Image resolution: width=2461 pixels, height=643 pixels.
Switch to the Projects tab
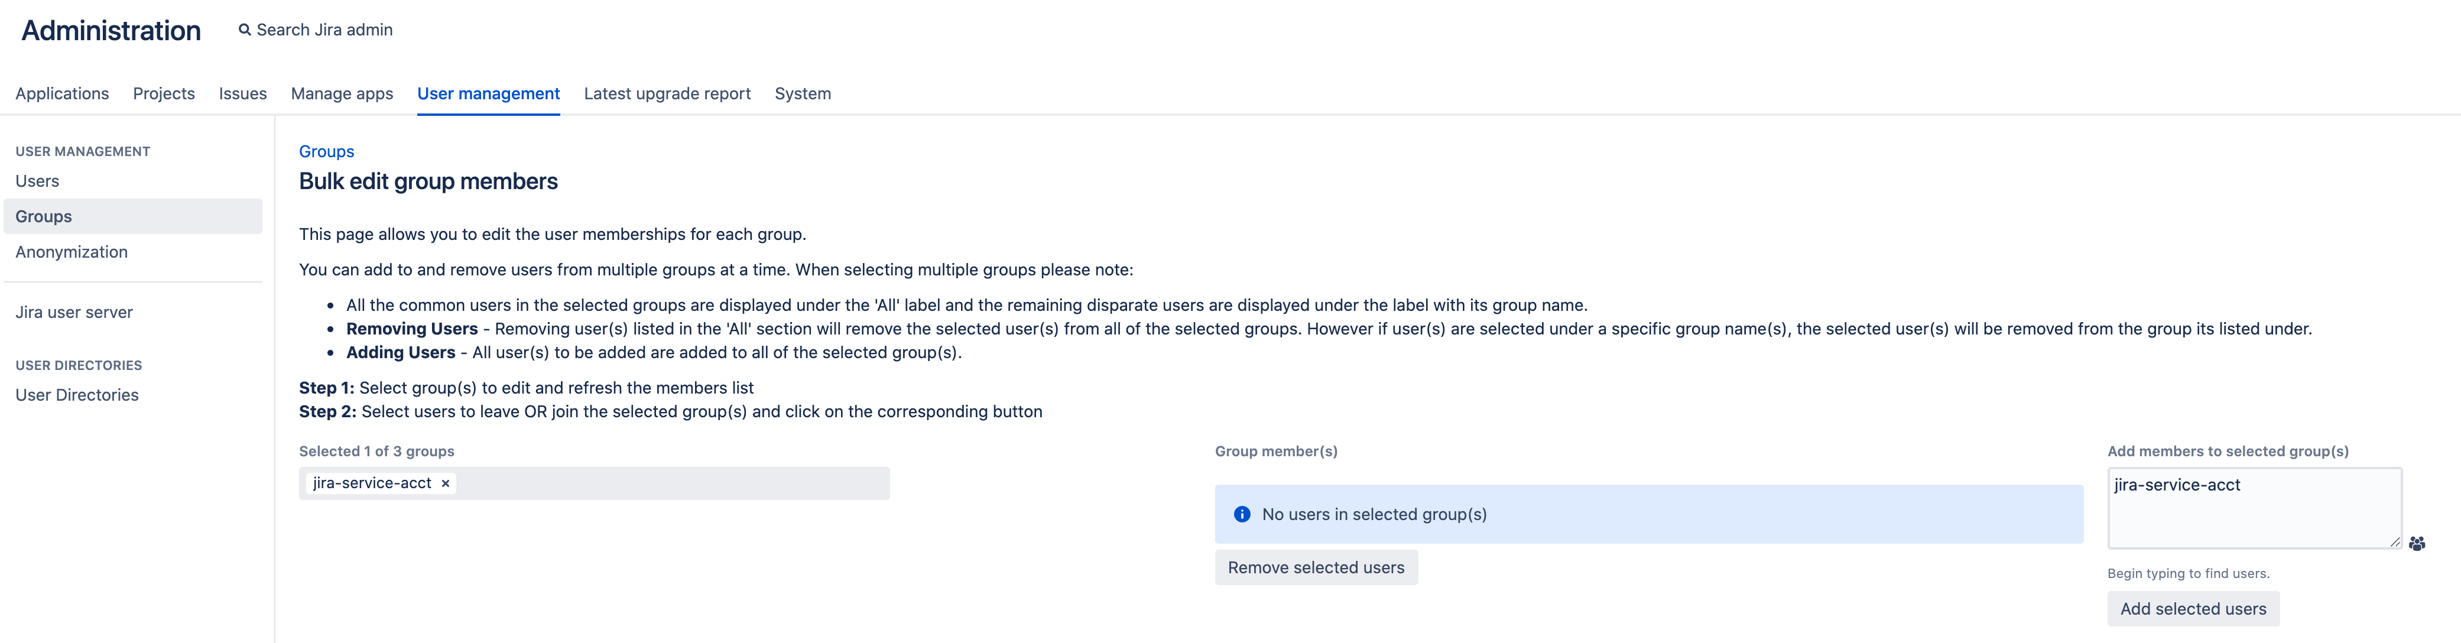[x=163, y=93]
